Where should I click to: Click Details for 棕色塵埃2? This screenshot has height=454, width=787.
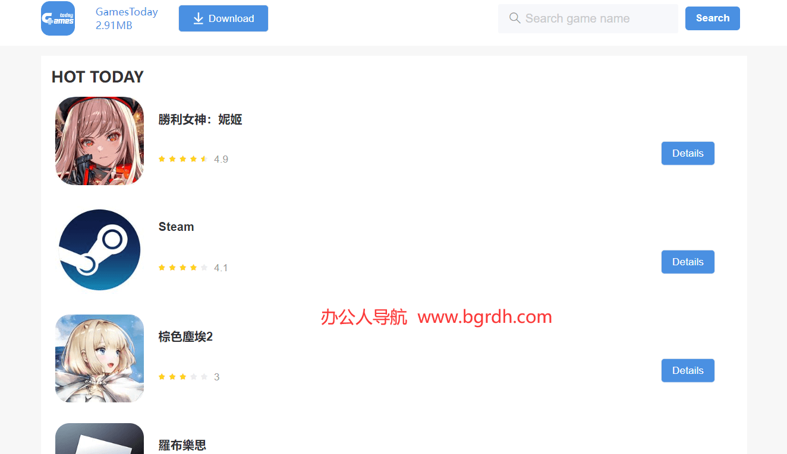coord(688,370)
